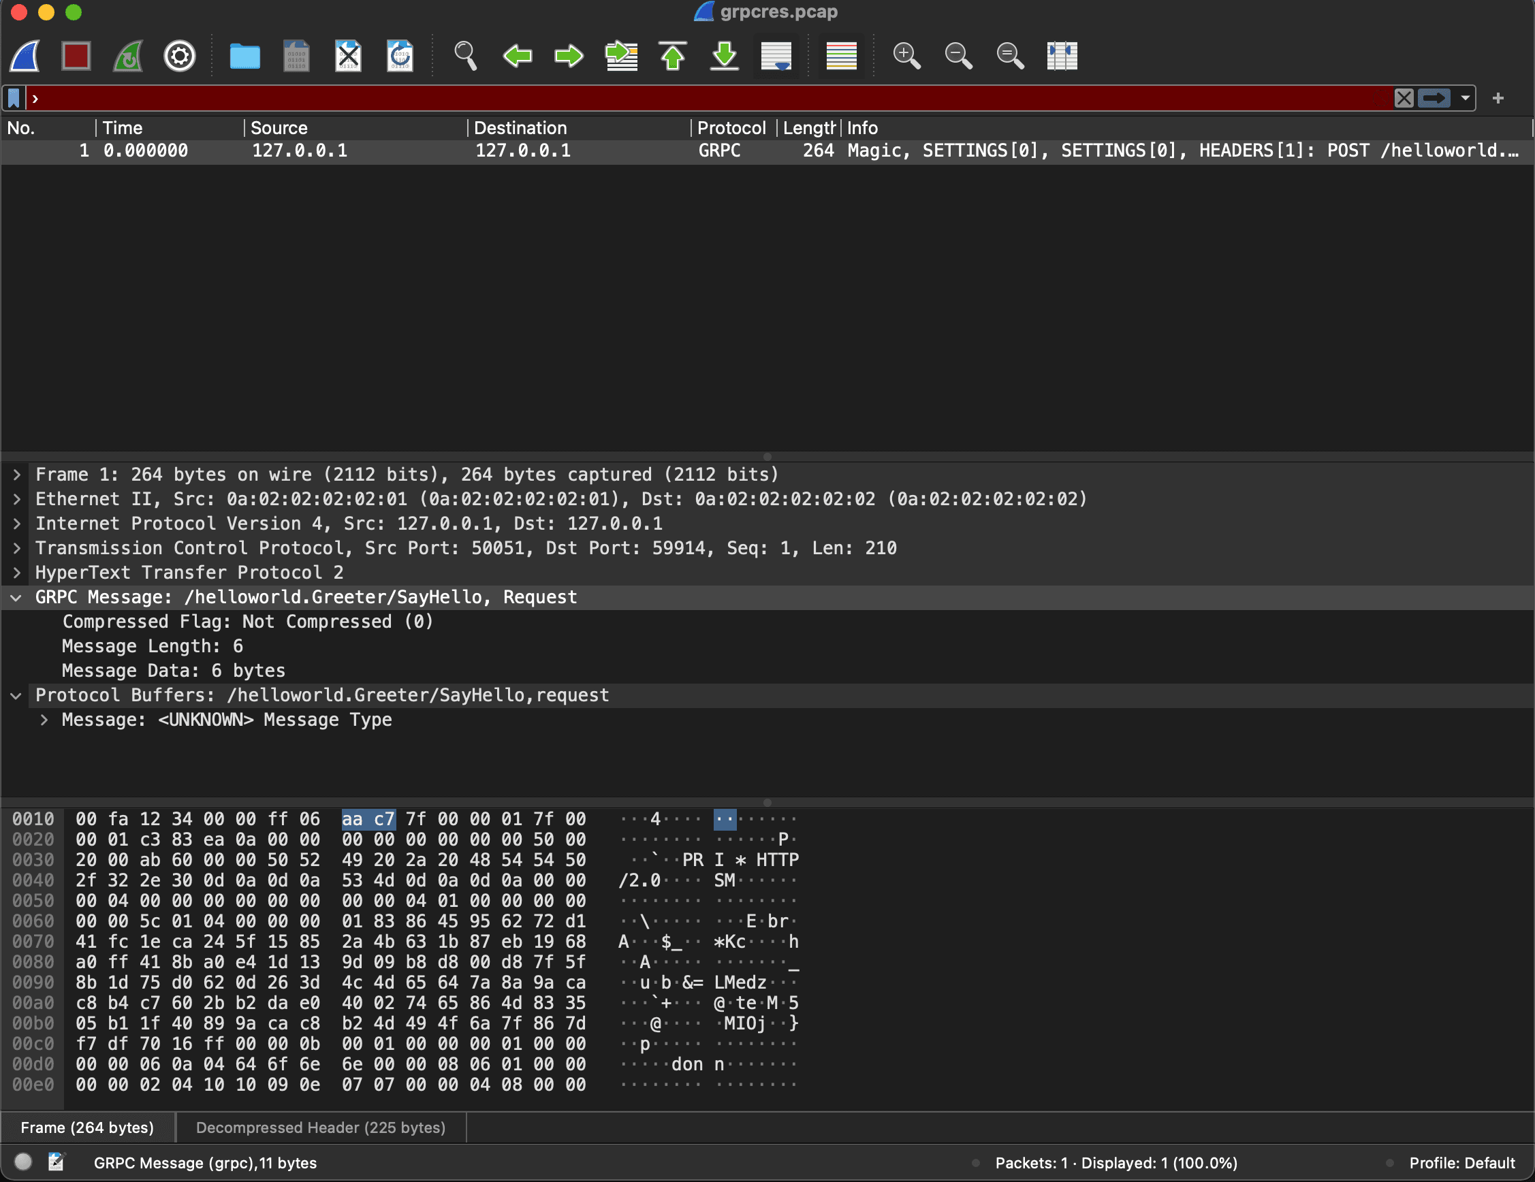Click the start capture shark fin icon
Image resolution: width=1535 pixels, height=1182 pixels.
(x=25, y=56)
